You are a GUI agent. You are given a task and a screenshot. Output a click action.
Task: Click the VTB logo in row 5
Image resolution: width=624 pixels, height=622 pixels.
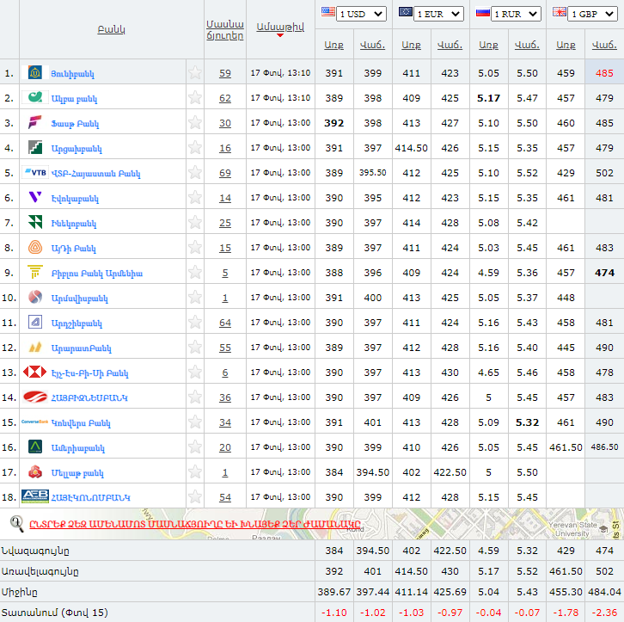pos(35,172)
